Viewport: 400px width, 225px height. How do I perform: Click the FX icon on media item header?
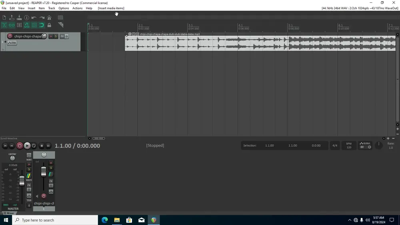(137, 34)
